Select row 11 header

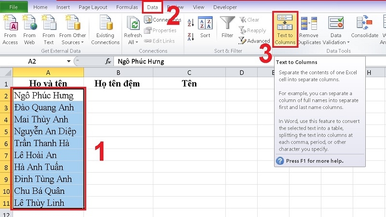tap(6, 203)
